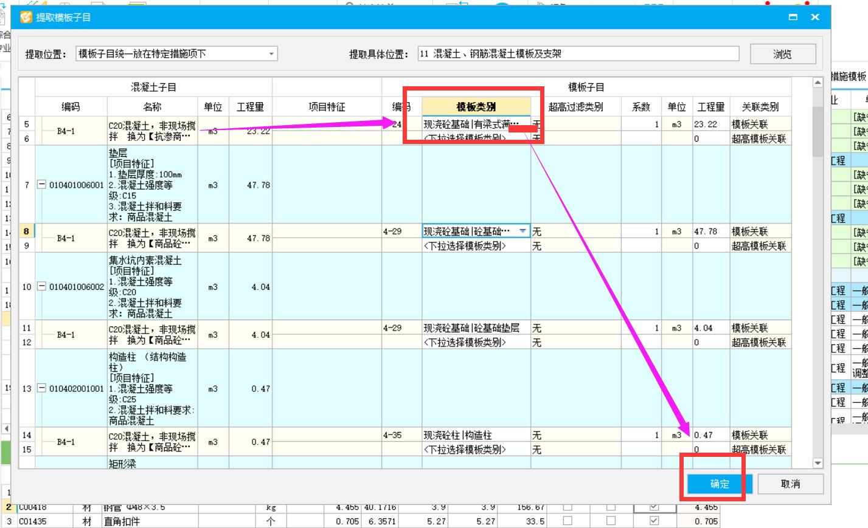
Task: Toggle the checked checkbox in 直角扣件 row
Action: [654, 521]
